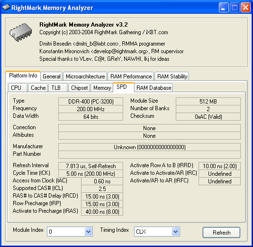Switch to the Platform Info tab
This screenshot has height=247, width=253.
pos(23,76)
